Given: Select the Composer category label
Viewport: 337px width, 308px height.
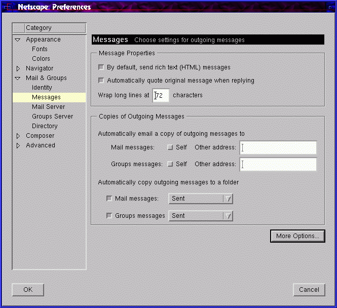Looking at the screenshot, I should pyautogui.click(x=40, y=136).
